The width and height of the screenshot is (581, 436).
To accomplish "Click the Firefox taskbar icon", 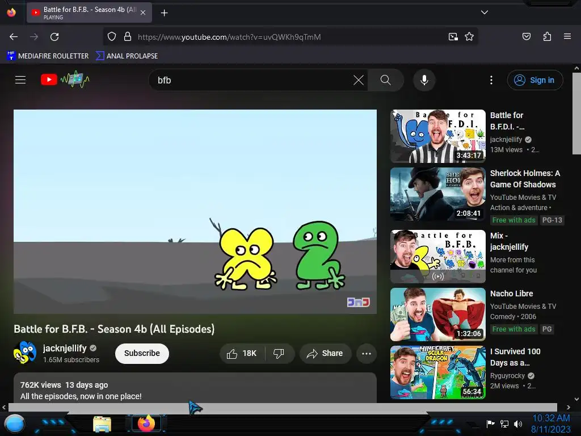I will tap(146, 424).
